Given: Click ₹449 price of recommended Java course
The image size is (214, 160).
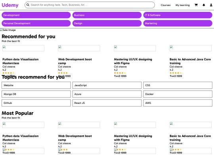Looking at the screenshot, I should [173, 76].
